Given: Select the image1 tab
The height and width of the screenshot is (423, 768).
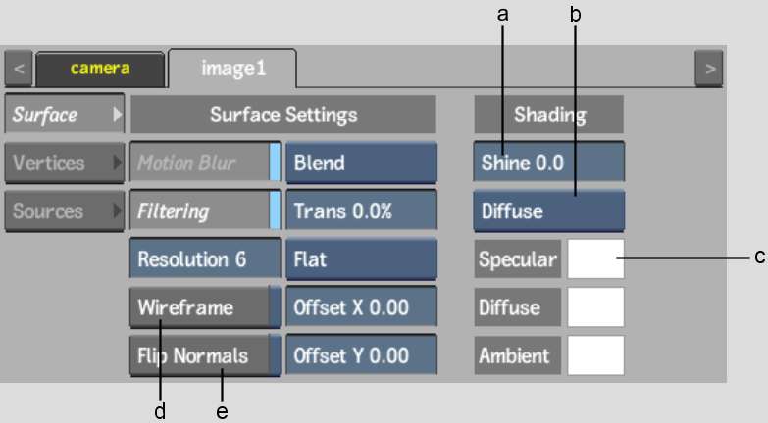Looking at the screenshot, I should click(232, 69).
